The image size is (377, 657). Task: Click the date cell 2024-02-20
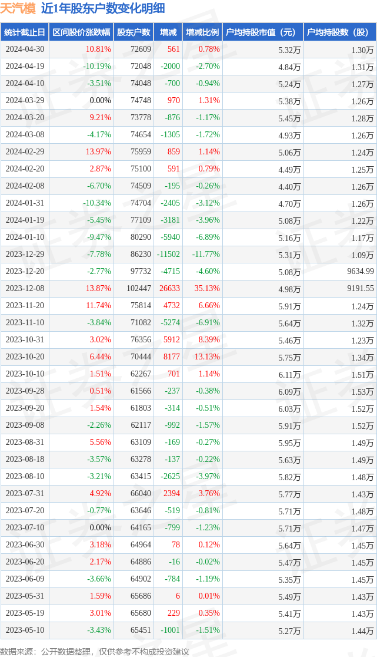tap(25, 169)
